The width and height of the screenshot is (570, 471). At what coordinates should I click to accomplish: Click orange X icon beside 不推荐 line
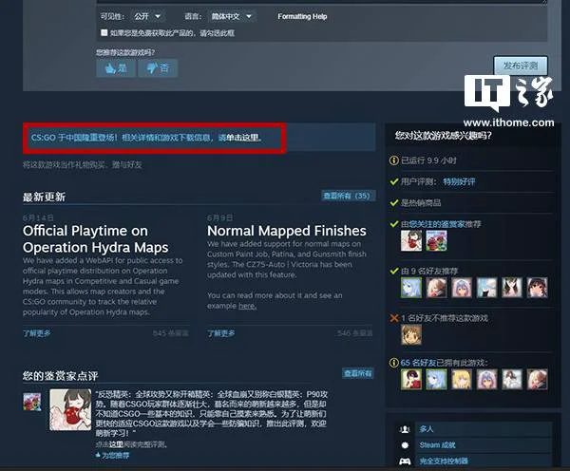pos(394,318)
